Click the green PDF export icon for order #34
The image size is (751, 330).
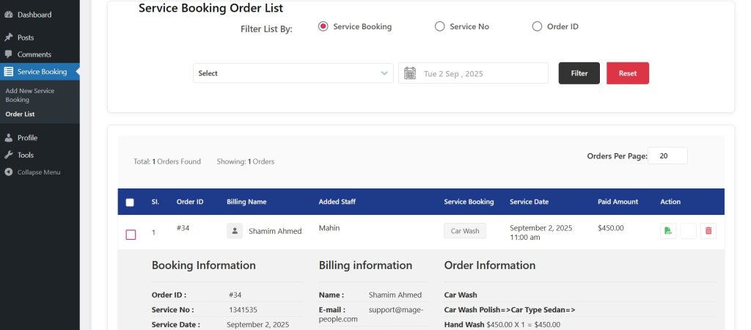click(668, 231)
